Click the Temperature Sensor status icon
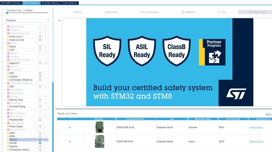This screenshot has height=152, width=272. (8, 150)
